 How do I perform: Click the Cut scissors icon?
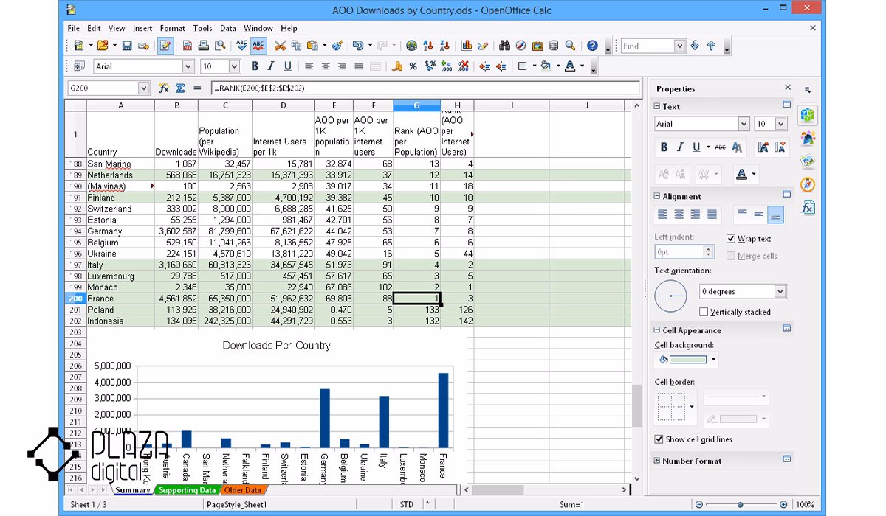click(x=280, y=46)
